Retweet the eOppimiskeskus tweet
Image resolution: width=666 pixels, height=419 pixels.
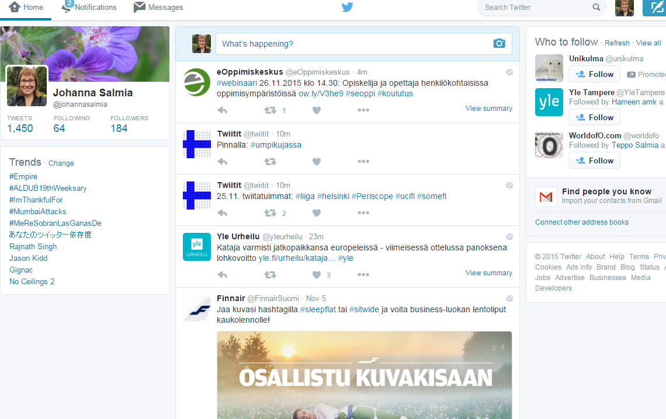pos(270,110)
